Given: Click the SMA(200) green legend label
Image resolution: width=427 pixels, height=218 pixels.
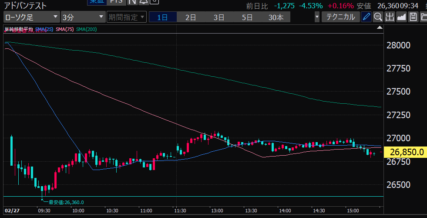Looking at the screenshot, I should point(86,29).
